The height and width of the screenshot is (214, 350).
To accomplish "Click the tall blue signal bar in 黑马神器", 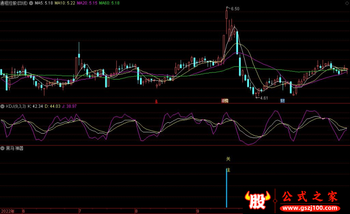I will click(x=227, y=188).
